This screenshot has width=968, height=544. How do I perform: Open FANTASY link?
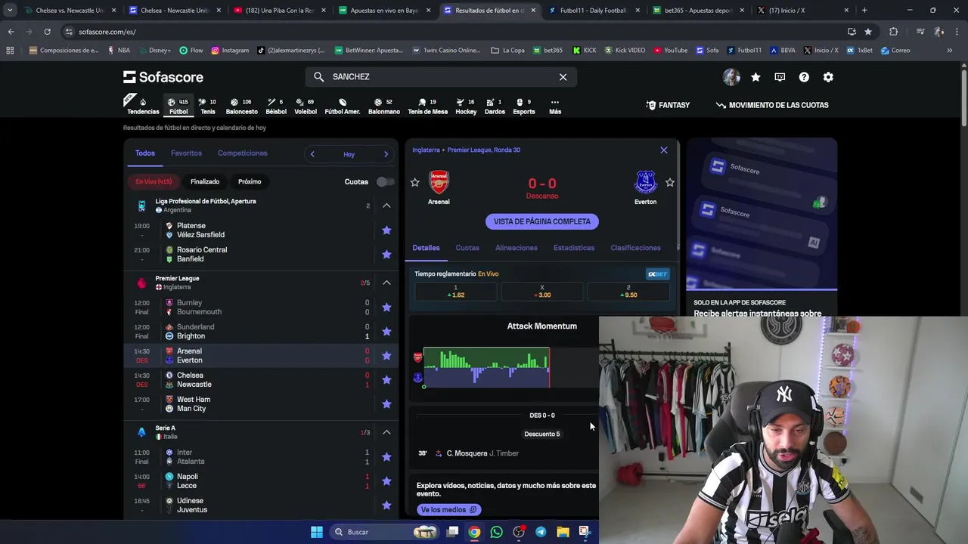click(x=668, y=105)
